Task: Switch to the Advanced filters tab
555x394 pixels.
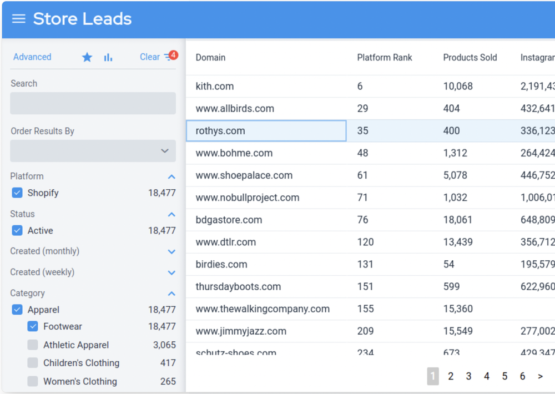Action: 32,57
